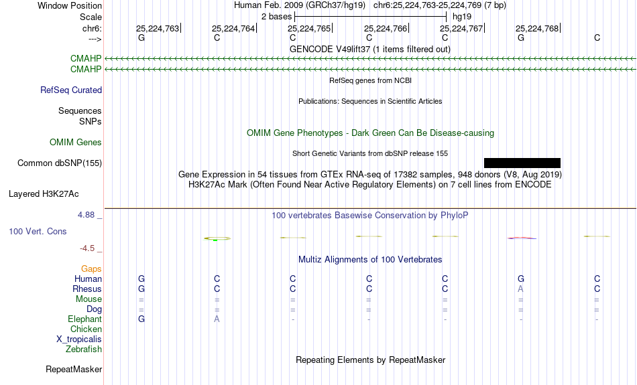Click the GENCODE V49lift37 track title
The height and width of the screenshot is (385, 637).
pyautogui.click(x=370, y=49)
